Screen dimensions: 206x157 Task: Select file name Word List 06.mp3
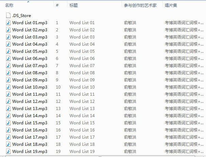[30, 59]
